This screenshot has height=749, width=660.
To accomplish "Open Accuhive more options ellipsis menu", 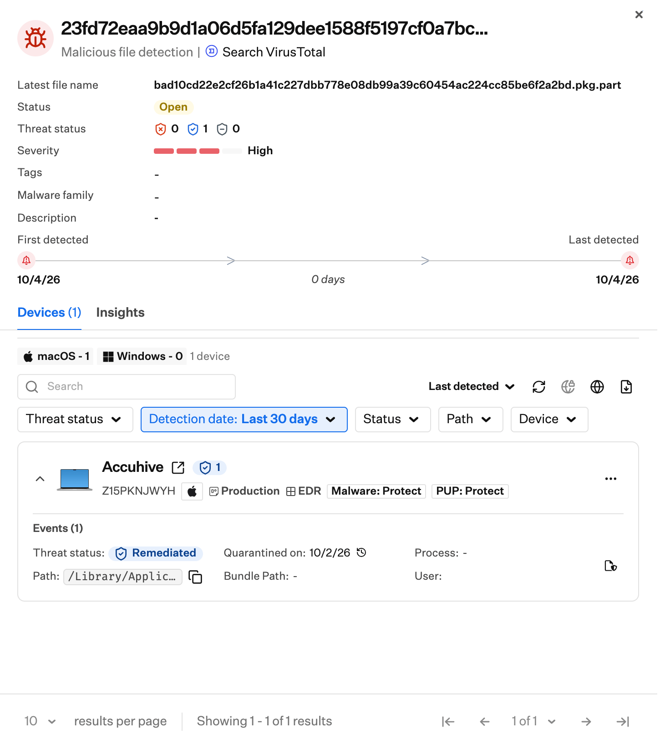I will [x=610, y=479].
